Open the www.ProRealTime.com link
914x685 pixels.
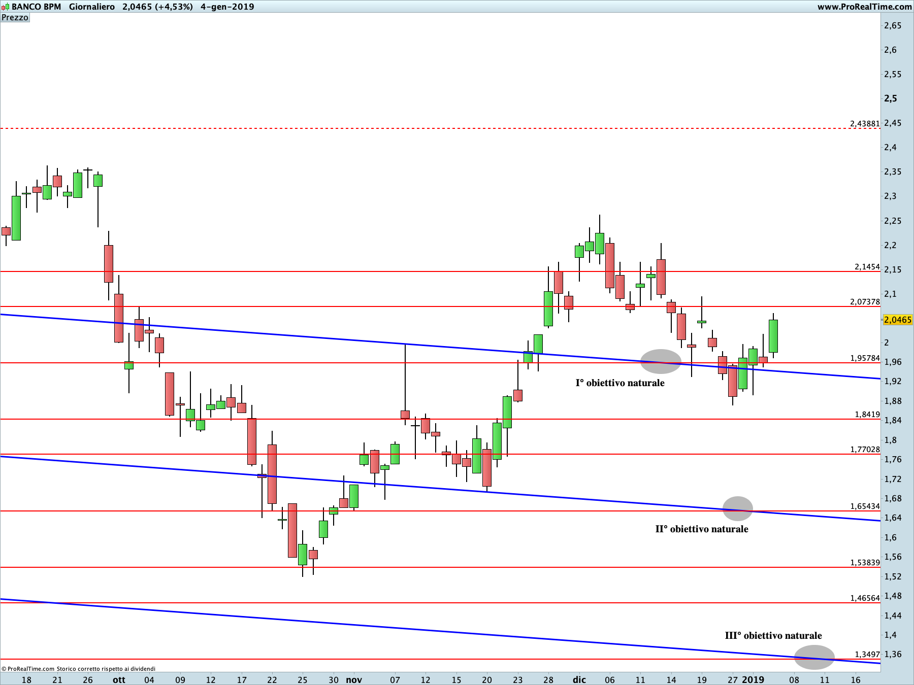pyautogui.click(x=864, y=7)
